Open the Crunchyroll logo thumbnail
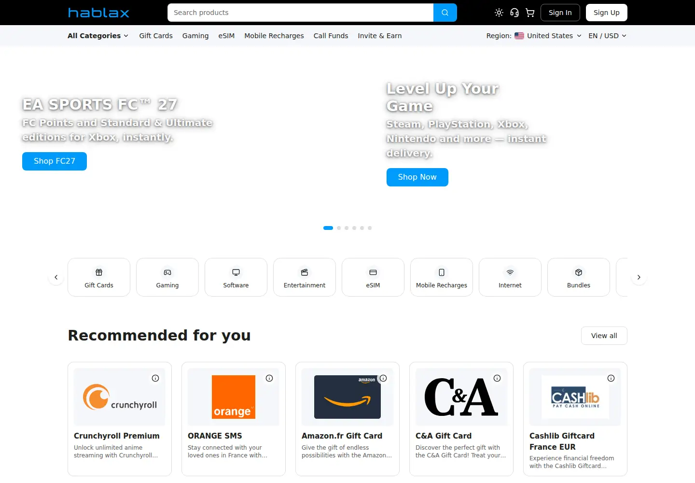 [x=120, y=397]
